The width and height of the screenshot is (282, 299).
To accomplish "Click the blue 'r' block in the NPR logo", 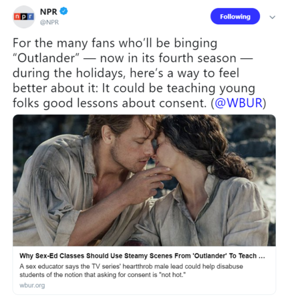I will click(30, 17).
